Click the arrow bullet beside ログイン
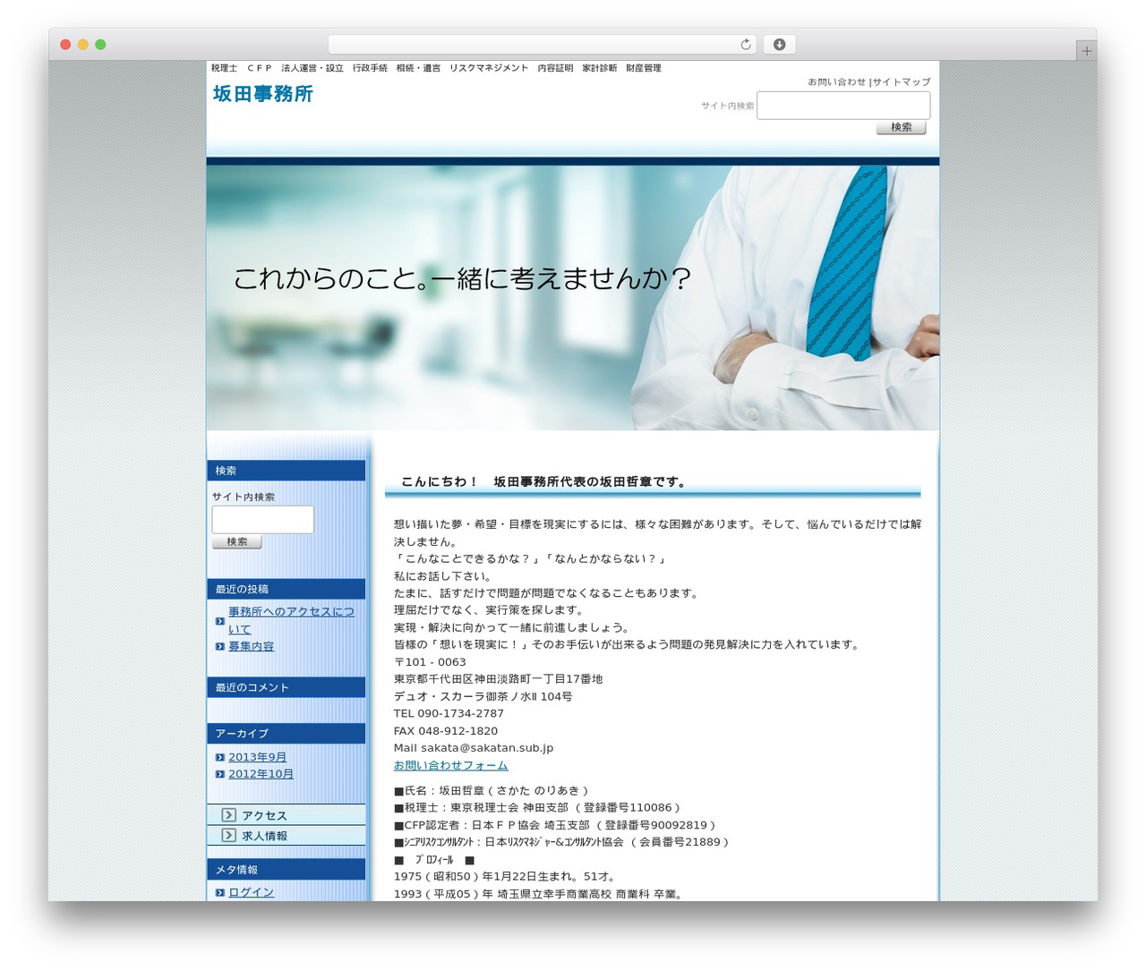 tap(220, 892)
